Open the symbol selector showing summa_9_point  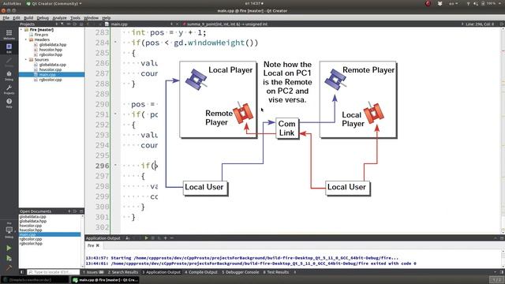[x=227, y=24]
